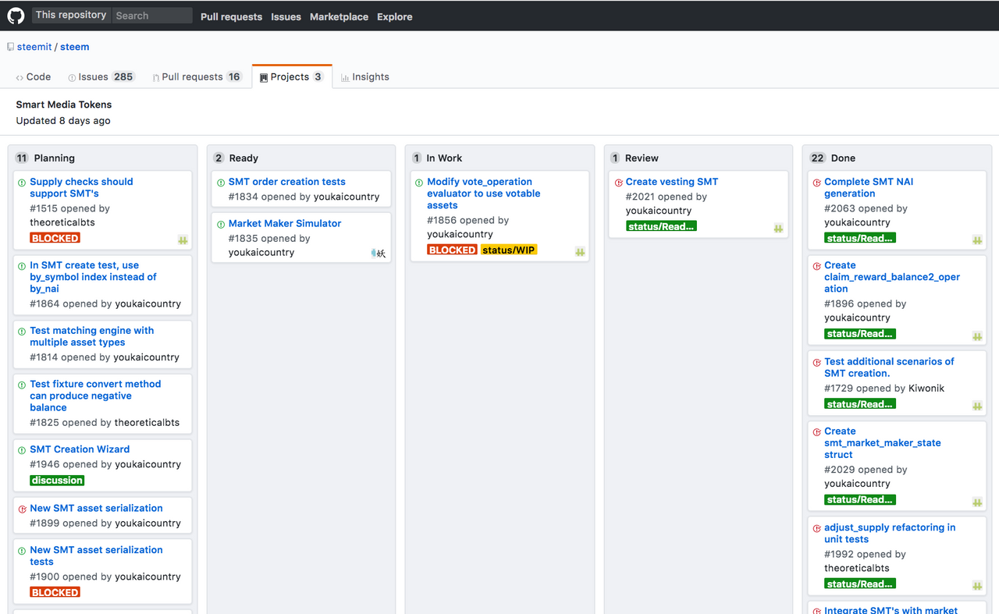Click assignee avatar on Create vesting SMT card
This screenshot has width=999, height=614.
[778, 228]
